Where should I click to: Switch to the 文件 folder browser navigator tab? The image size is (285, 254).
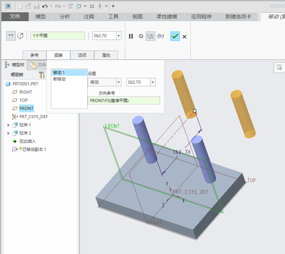pos(38,65)
